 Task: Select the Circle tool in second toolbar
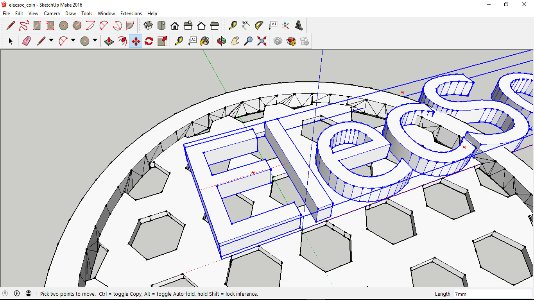[x=85, y=41]
